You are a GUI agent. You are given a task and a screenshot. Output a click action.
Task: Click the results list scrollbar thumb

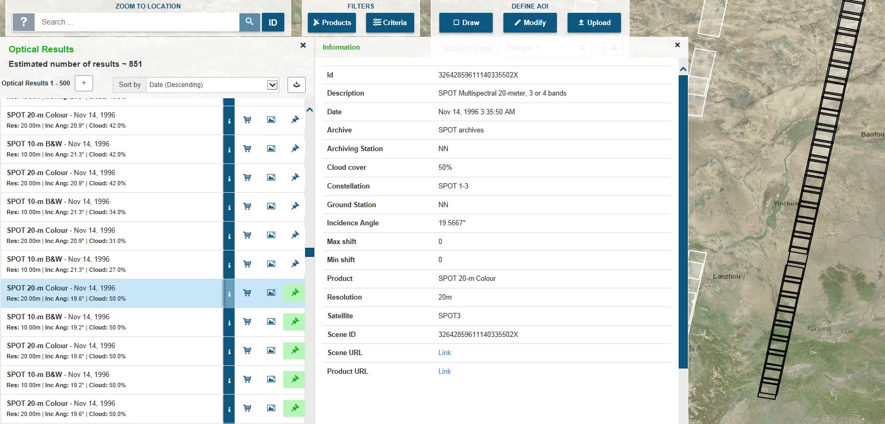pos(309,253)
